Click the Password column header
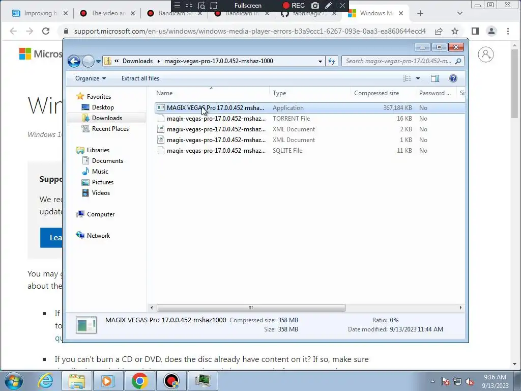 coord(436,93)
